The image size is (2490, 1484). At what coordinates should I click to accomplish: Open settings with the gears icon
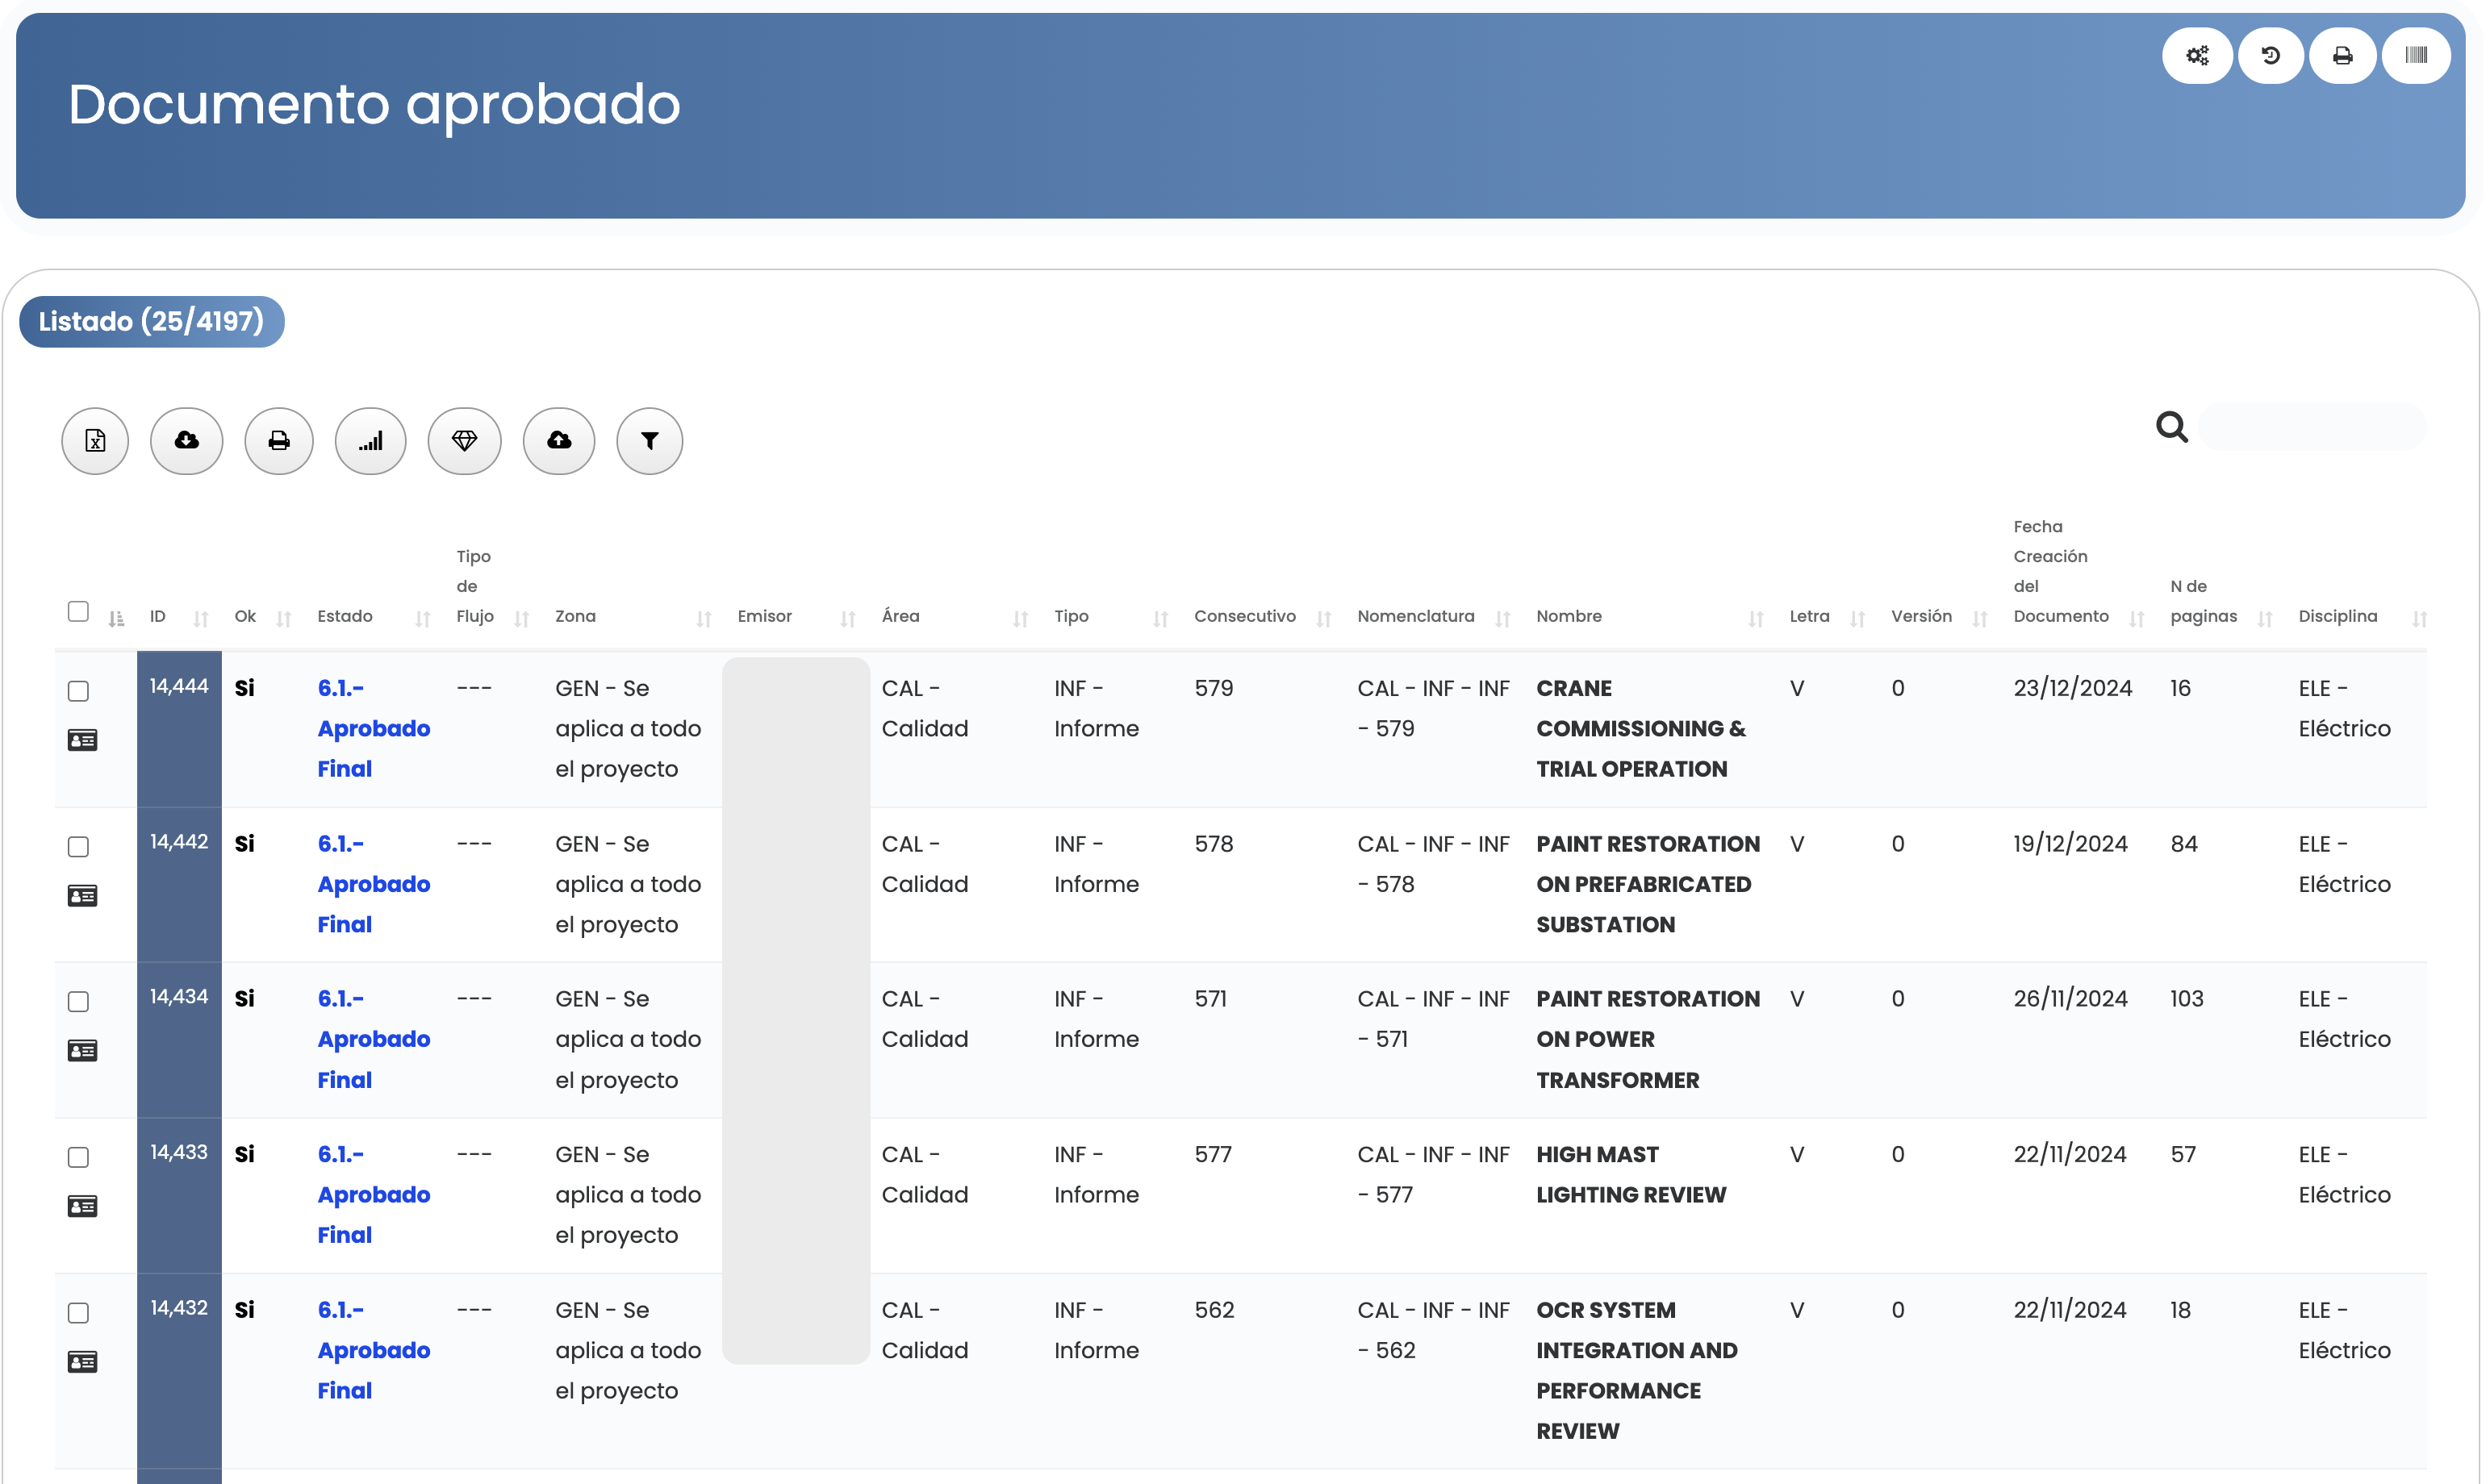point(2197,55)
